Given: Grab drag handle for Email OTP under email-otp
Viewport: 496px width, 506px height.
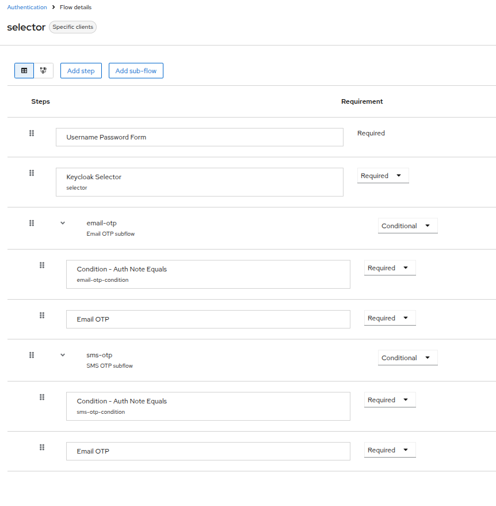Looking at the screenshot, I should pyautogui.click(x=42, y=315).
